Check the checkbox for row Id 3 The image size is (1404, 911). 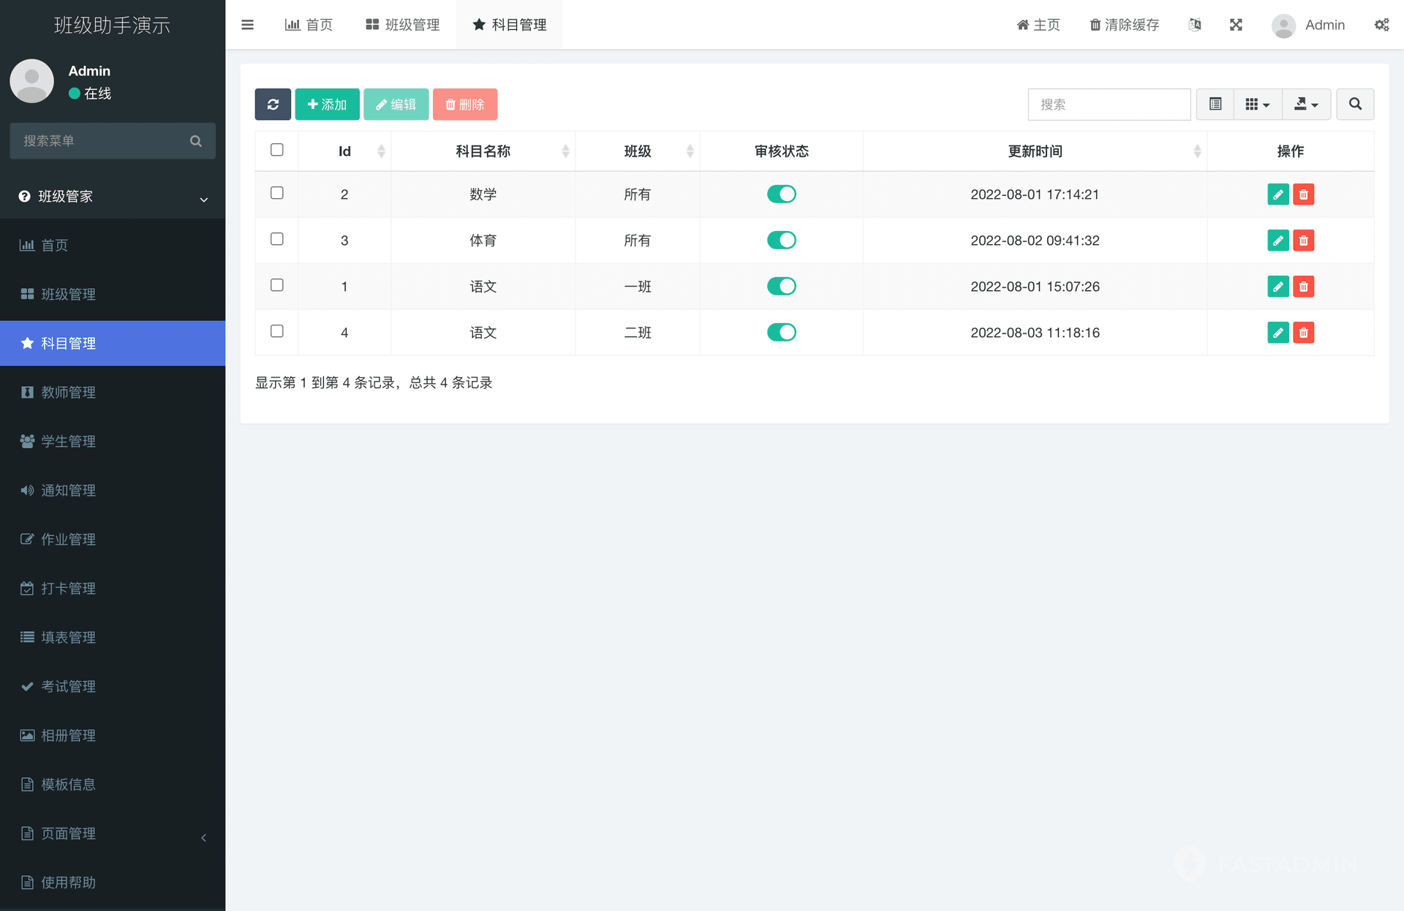(x=276, y=239)
